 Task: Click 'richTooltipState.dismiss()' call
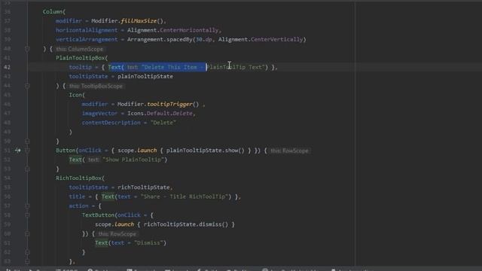tap(186, 224)
